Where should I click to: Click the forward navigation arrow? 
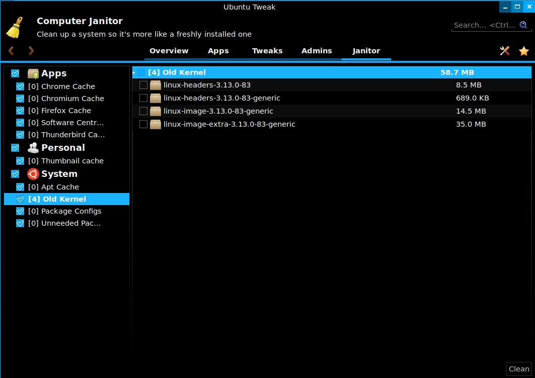pyautogui.click(x=31, y=51)
